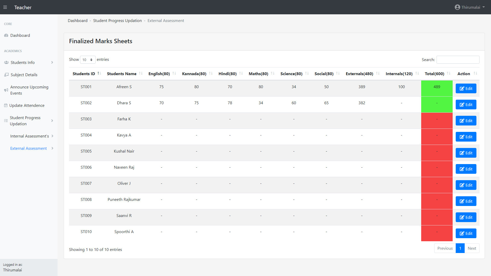
Task: Click the Subject Details chalkboard icon
Action: 6,75
